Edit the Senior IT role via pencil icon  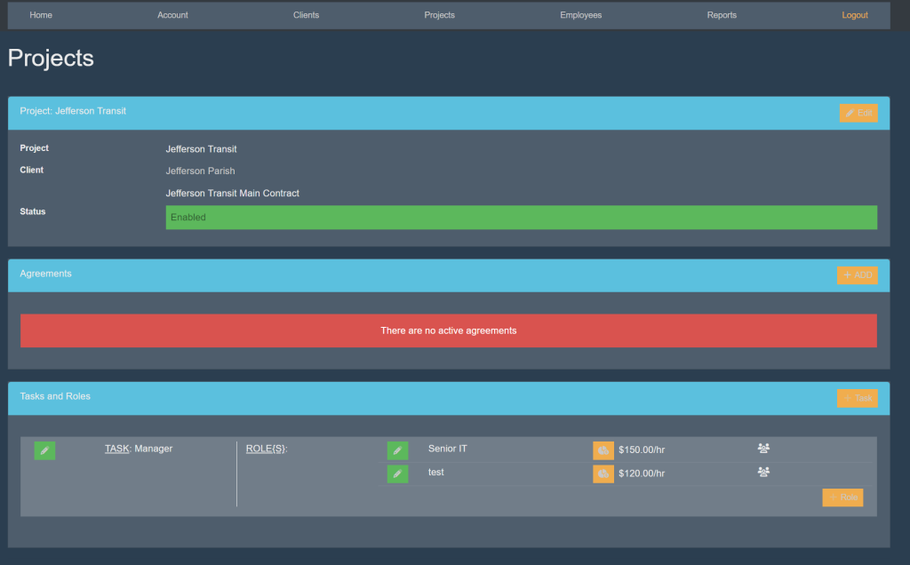pos(397,450)
